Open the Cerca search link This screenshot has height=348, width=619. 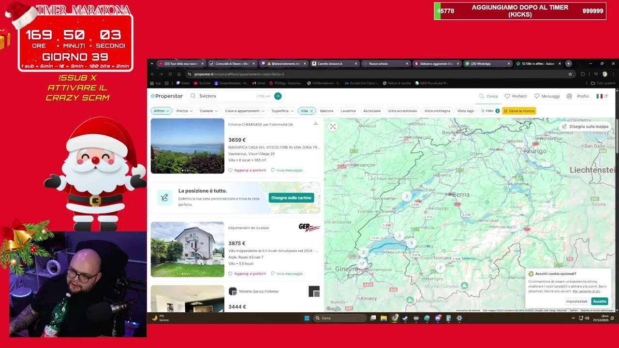pos(488,96)
